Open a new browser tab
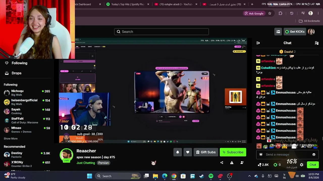The width and height of the screenshot is (323, 181). tap(252, 4)
